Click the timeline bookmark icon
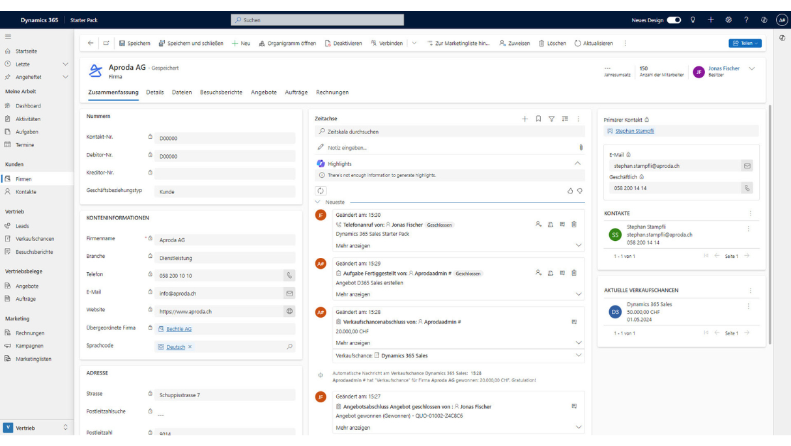Screen dimensions: 791x446 tap(538, 118)
